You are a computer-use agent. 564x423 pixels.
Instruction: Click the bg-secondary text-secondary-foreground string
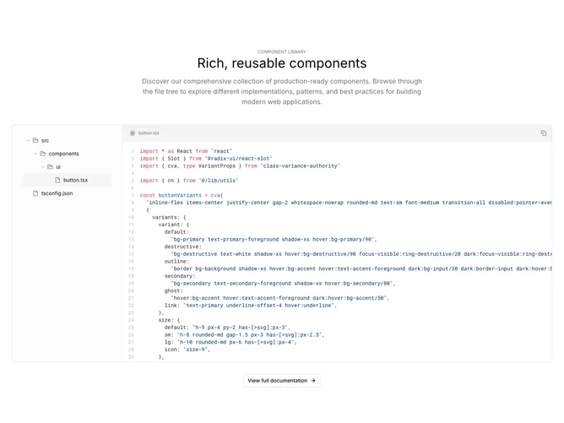283,284
